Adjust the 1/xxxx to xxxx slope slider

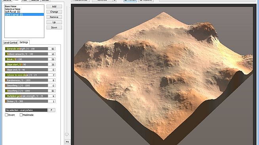click(27, 75)
